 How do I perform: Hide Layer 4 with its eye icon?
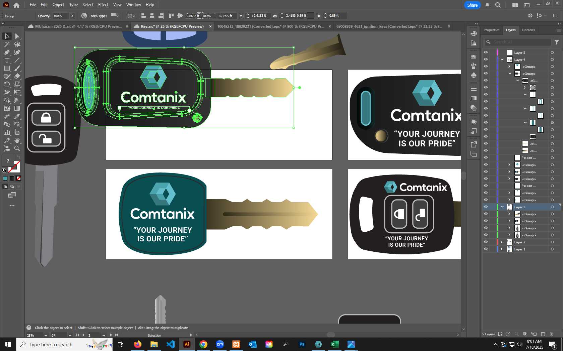coord(486,60)
